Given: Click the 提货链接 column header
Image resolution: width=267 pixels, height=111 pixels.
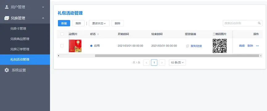Looking at the screenshot, I should point(191,34).
